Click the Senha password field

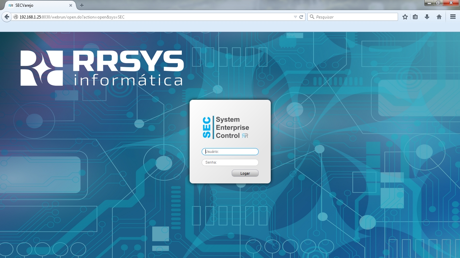point(230,163)
